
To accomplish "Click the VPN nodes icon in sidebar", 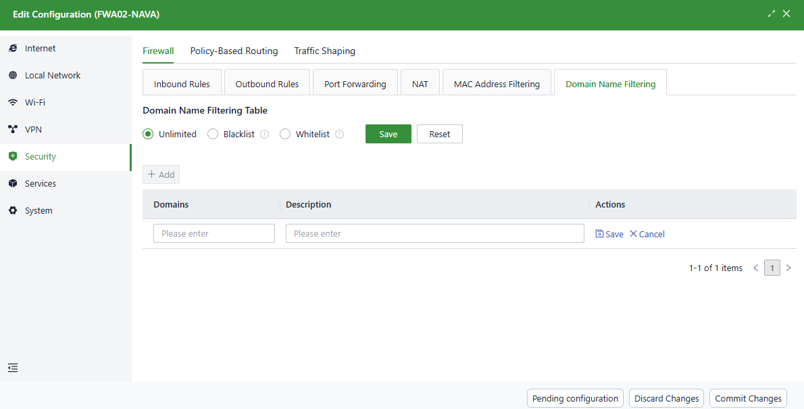I will (x=13, y=130).
